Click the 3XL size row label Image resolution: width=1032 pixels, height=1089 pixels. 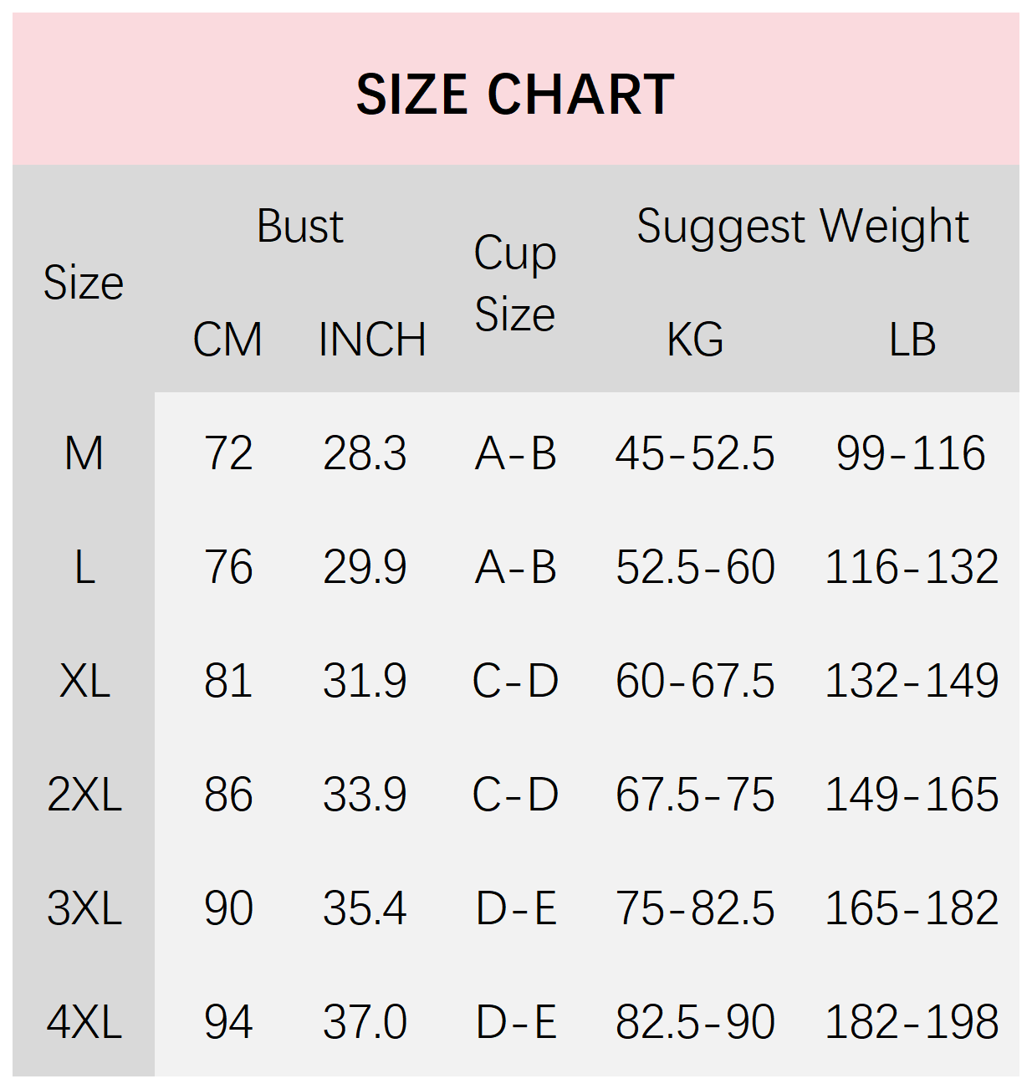84,908
